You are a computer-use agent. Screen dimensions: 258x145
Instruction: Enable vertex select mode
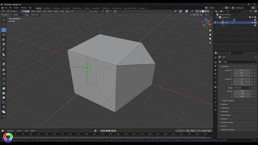point(23,11)
